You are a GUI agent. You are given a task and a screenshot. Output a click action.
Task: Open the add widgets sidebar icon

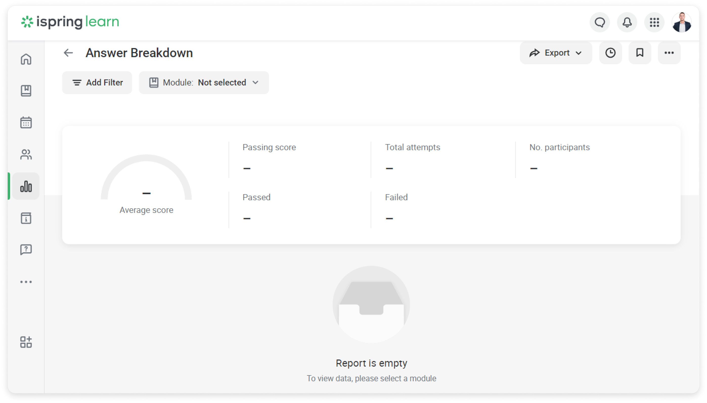click(x=26, y=342)
